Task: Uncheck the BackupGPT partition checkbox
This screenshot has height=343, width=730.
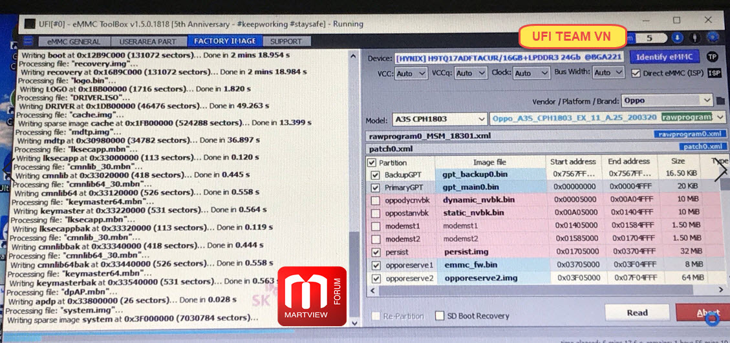Action: pyautogui.click(x=375, y=175)
